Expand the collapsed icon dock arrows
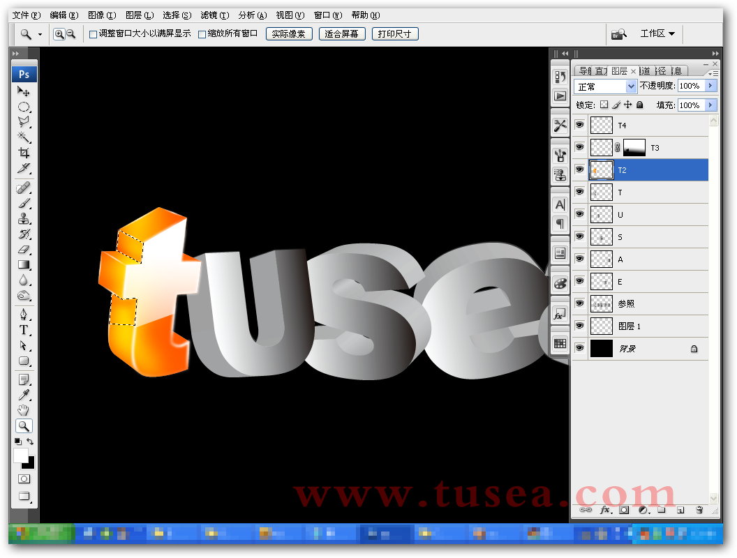Image resolution: width=737 pixels, height=558 pixels. (565, 54)
